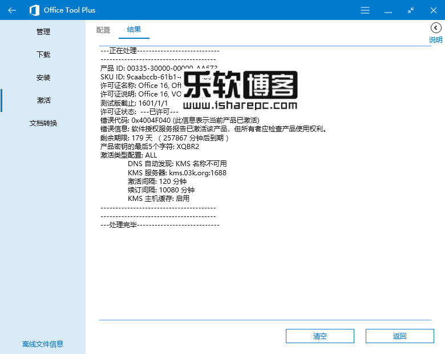This screenshot has height=354, width=445.
Task: Open the 文档转换 section in the sidebar
Action: (x=43, y=123)
